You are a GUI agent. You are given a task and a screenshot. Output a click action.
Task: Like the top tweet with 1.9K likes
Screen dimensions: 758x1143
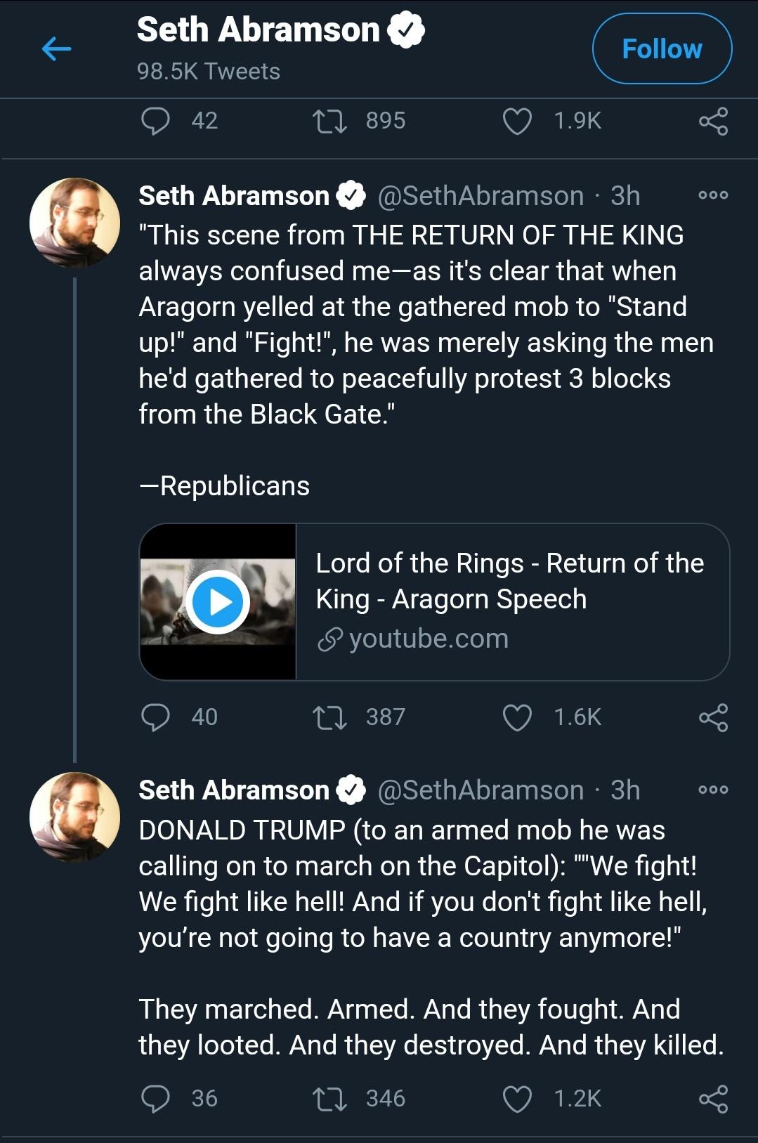click(x=517, y=121)
